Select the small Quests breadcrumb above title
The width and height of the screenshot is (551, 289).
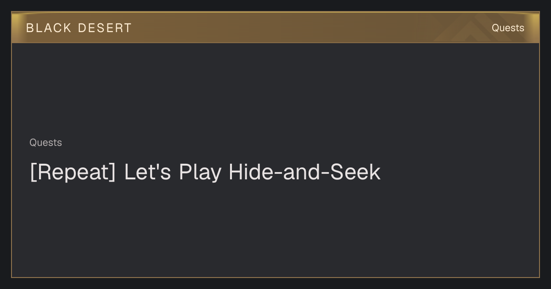(x=45, y=143)
